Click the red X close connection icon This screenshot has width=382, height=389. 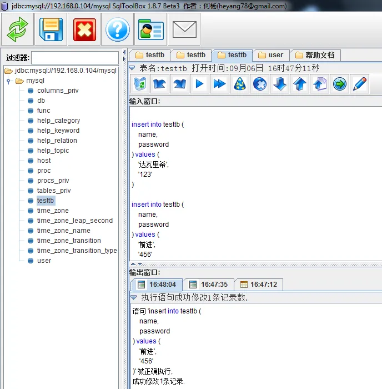click(84, 29)
